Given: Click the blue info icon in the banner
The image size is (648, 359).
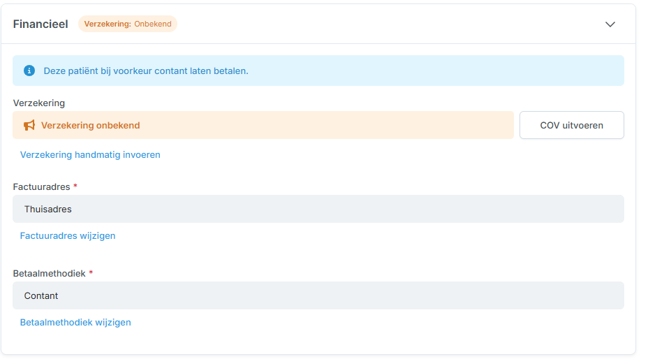Looking at the screenshot, I should (29, 71).
